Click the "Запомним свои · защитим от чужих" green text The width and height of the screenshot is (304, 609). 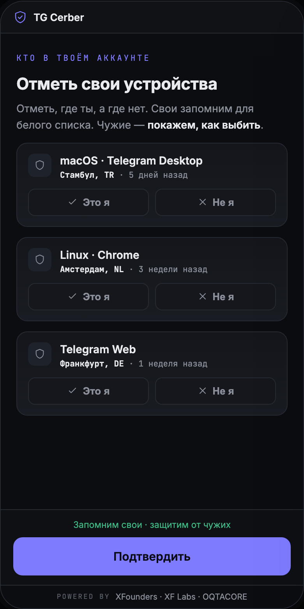[152, 525]
